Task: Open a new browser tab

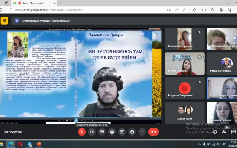Action: (61, 3)
